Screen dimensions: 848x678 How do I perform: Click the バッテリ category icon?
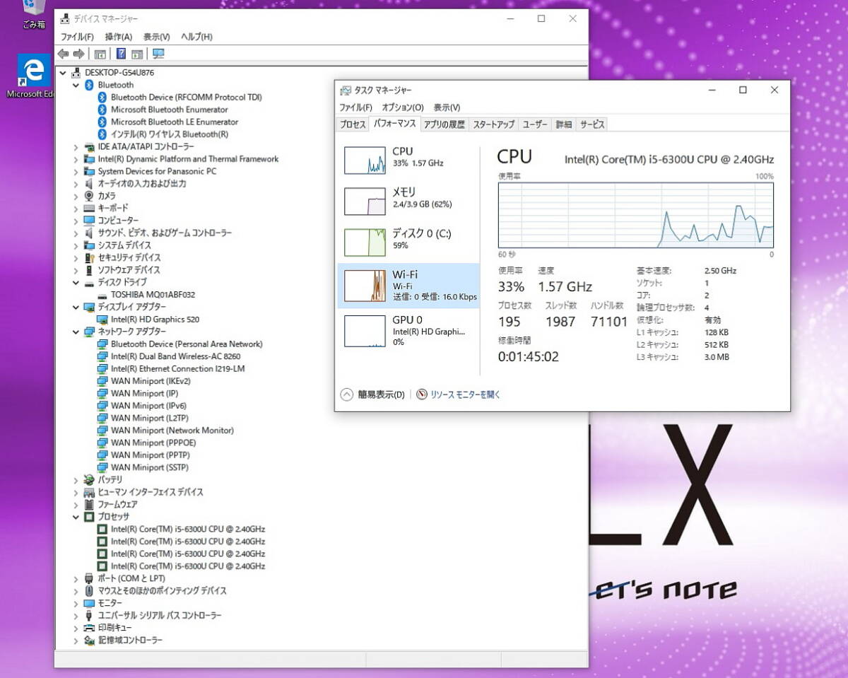(89, 479)
